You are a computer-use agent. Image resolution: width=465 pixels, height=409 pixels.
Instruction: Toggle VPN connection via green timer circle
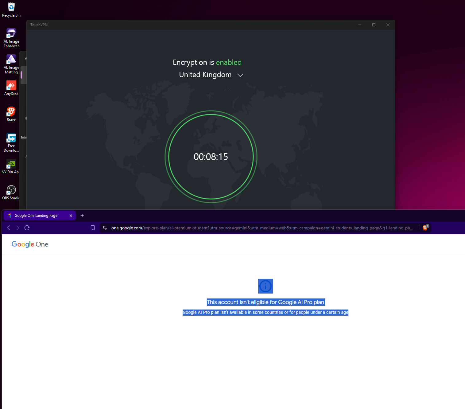pyautogui.click(x=211, y=157)
